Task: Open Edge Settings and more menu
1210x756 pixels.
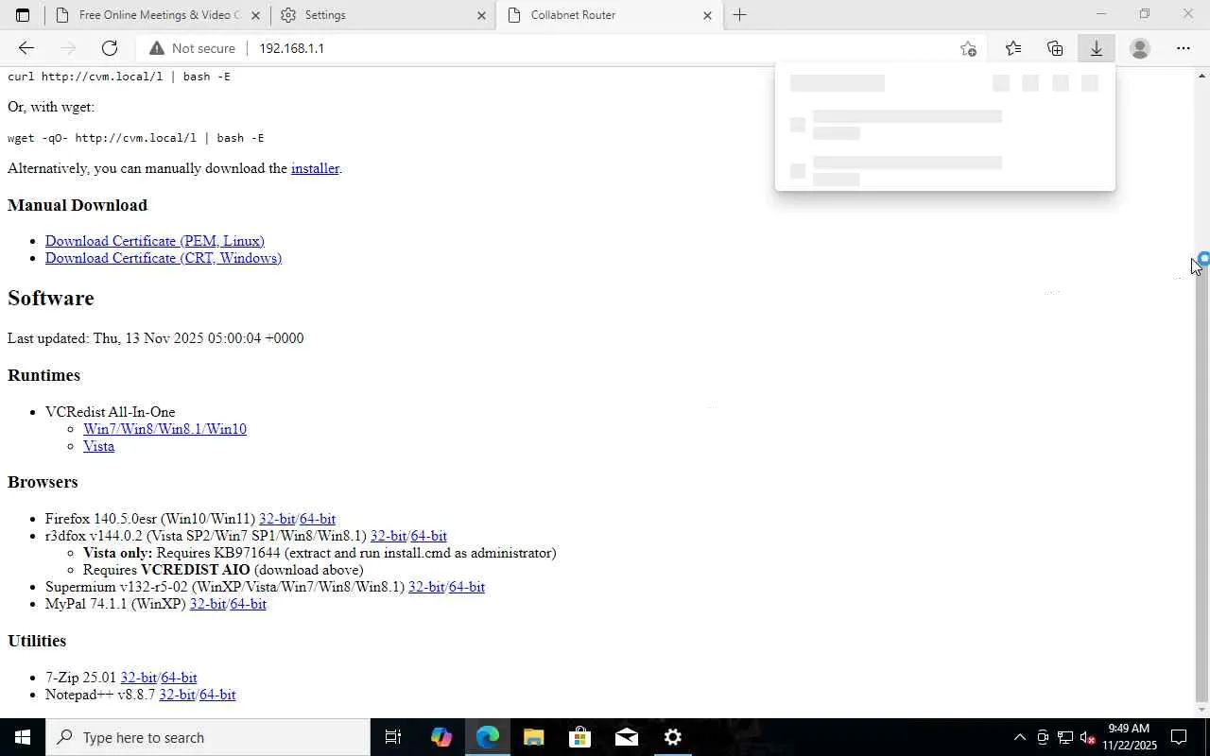Action: click(x=1184, y=48)
